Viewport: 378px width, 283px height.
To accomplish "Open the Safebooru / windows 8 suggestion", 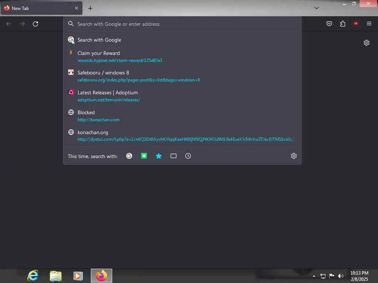I will click(x=182, y=76).
